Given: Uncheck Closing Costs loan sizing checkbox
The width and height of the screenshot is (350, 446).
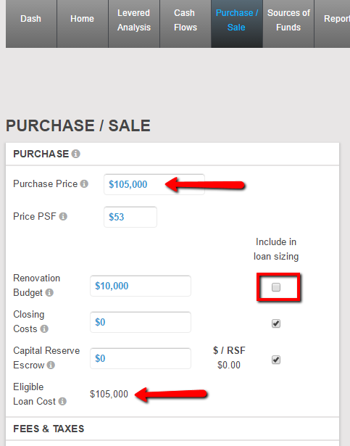Looking at the screenshot, I should [x=276, y=323].
